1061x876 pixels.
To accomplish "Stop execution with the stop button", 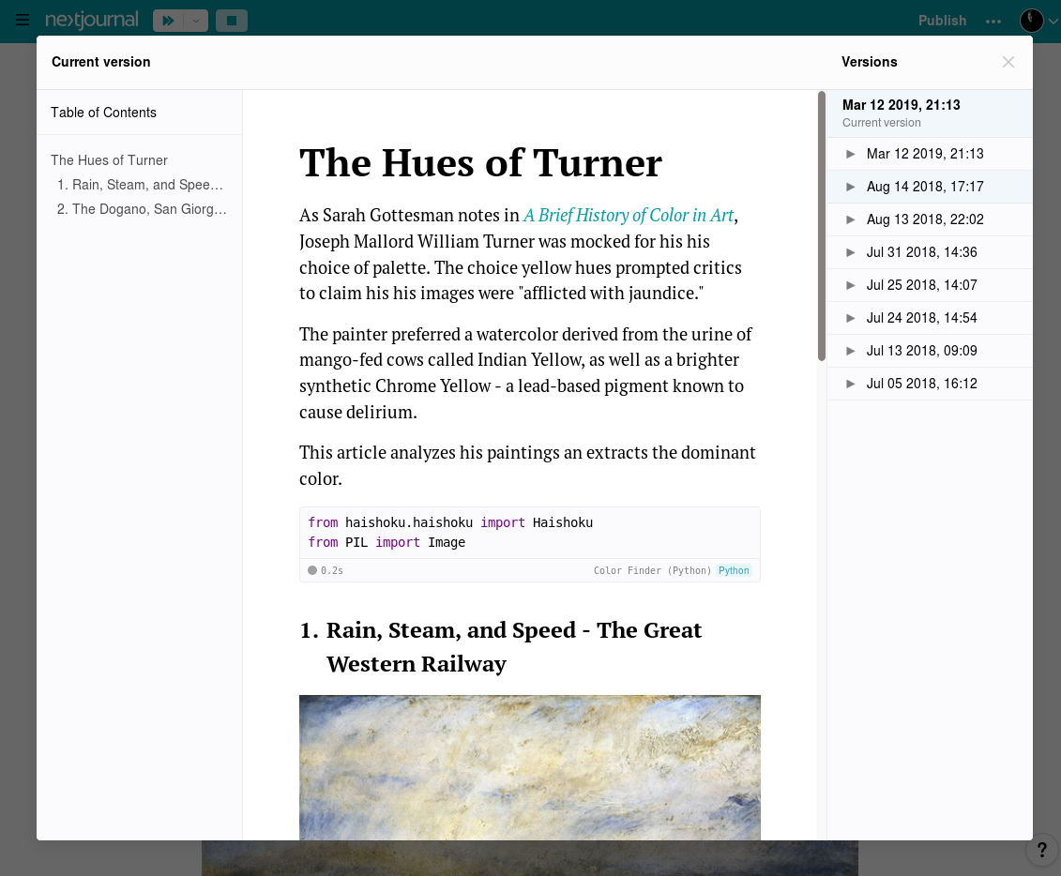I will point(232,21).
